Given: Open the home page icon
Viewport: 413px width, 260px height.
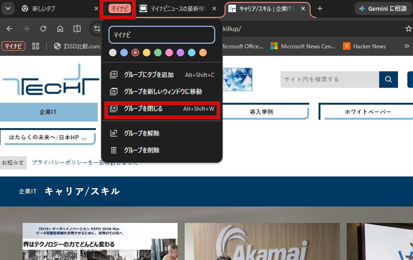Looking at the screenshot, I should click(x=60, y=29).
